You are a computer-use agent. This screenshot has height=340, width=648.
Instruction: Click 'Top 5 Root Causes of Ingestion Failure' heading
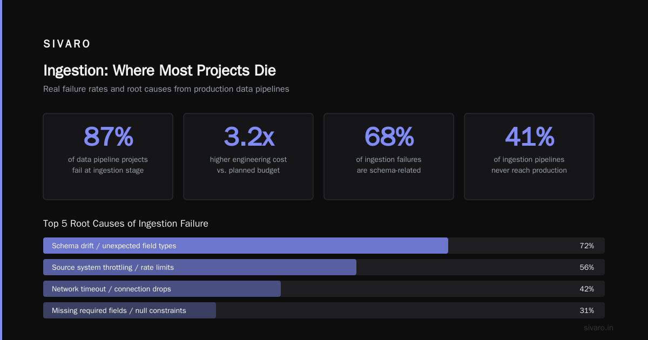click(126, 223)
